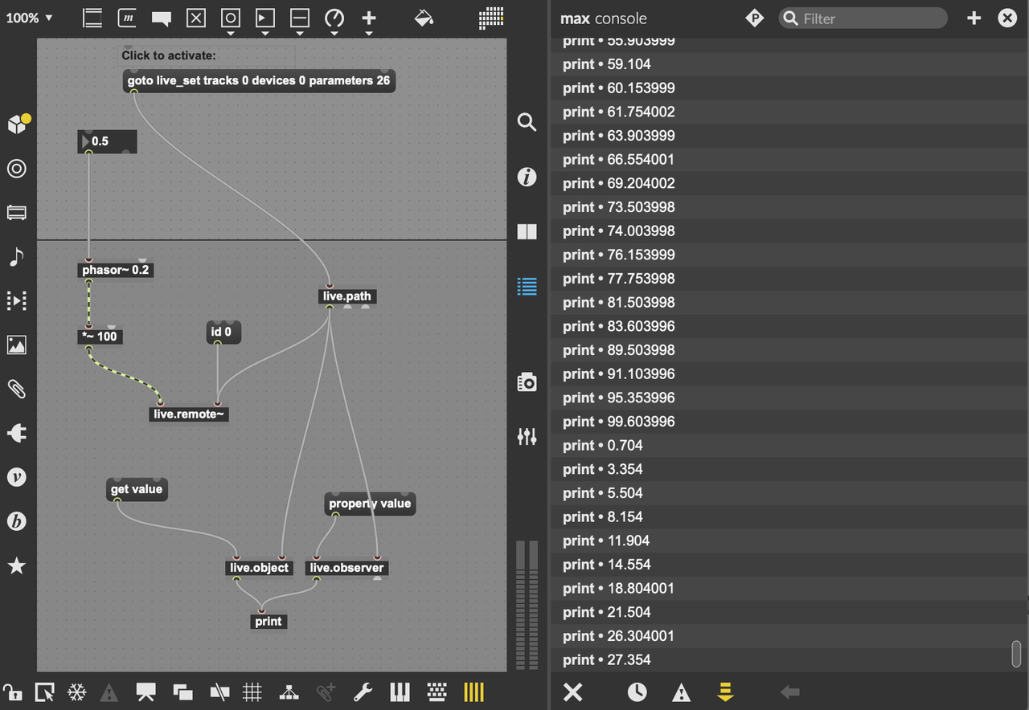The width and height of the screenshot is (1029, 710).
Task: Take a patcher snapshot with camera icon
Action: pos(527,382)
